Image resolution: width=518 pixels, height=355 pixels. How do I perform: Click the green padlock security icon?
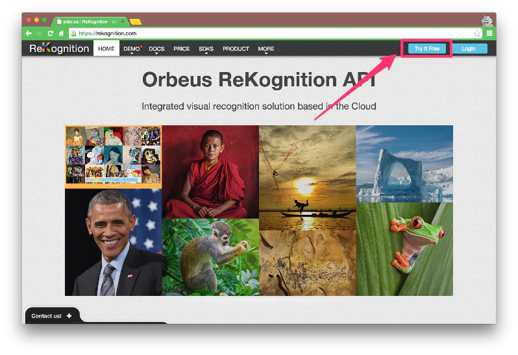(x=74, y=33)
